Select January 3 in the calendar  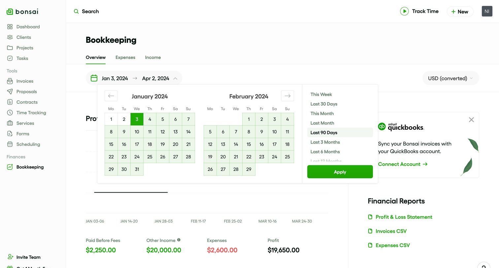(x=137, y=119)
